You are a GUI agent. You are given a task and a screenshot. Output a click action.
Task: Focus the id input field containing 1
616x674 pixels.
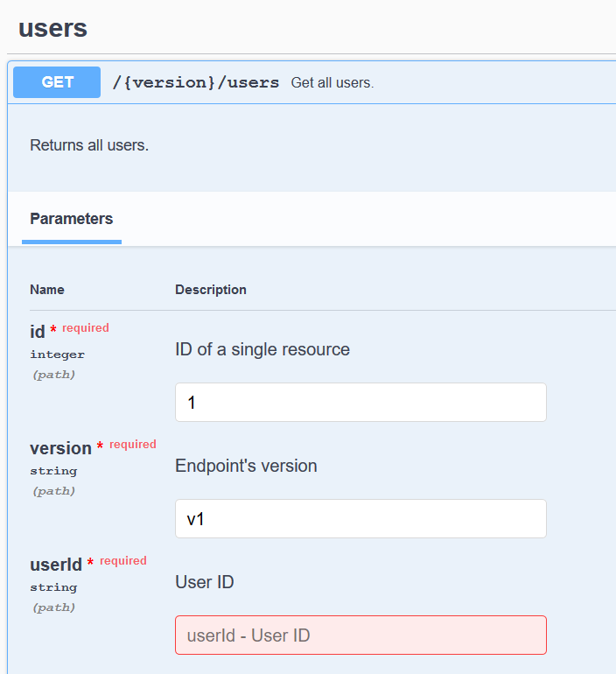[x=360, y=403]
